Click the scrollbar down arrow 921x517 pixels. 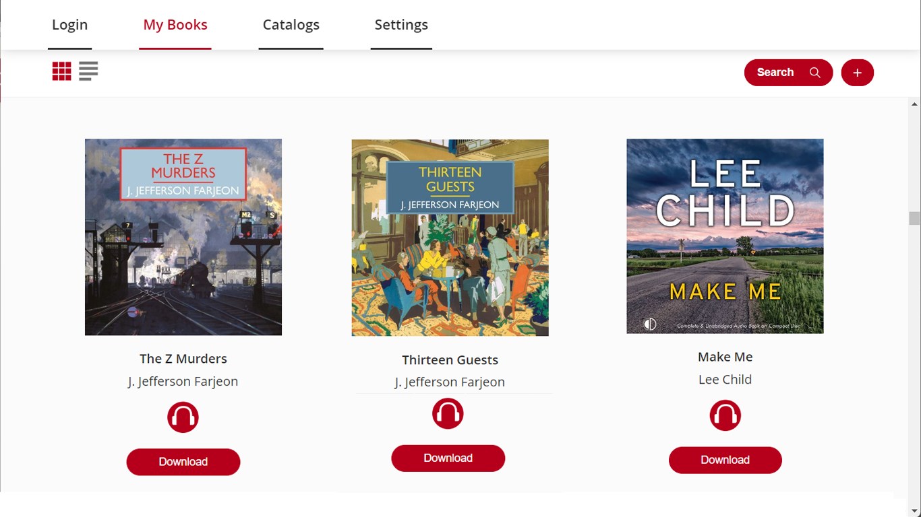[914, 511]
